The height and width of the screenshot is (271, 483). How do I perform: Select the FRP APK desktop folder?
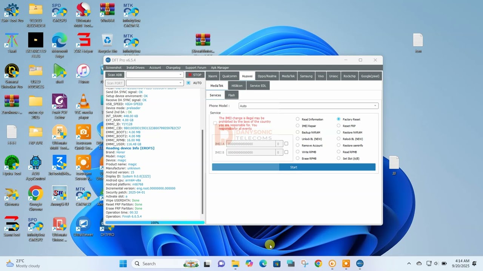(35, 135)
